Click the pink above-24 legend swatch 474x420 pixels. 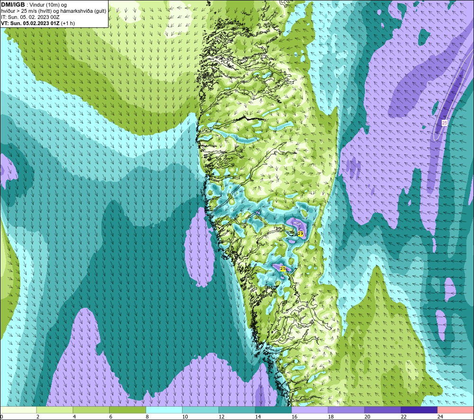[456, 410]
